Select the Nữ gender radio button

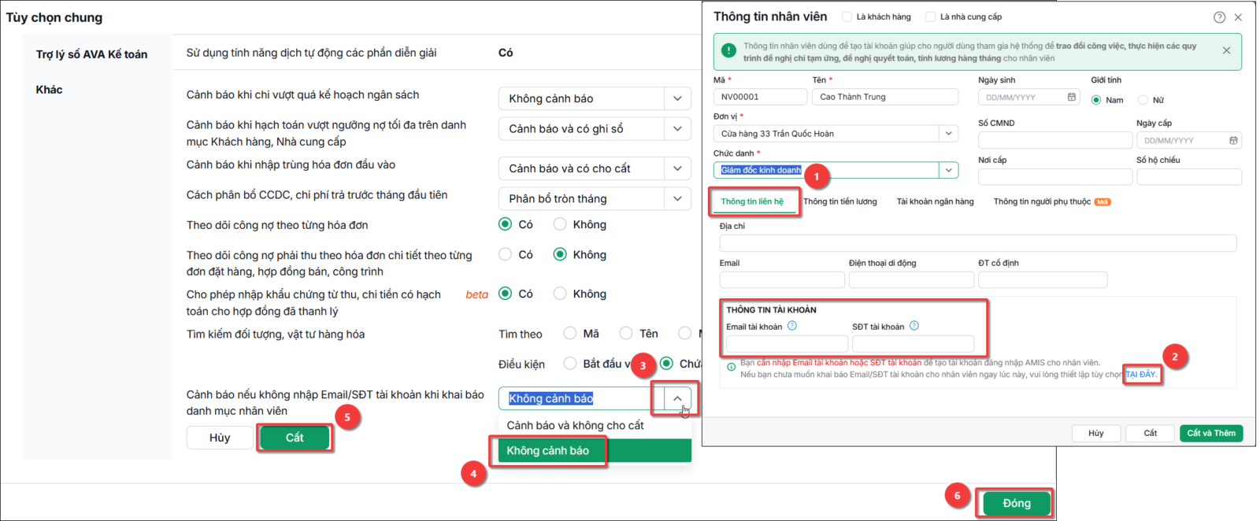point(1143,100)
